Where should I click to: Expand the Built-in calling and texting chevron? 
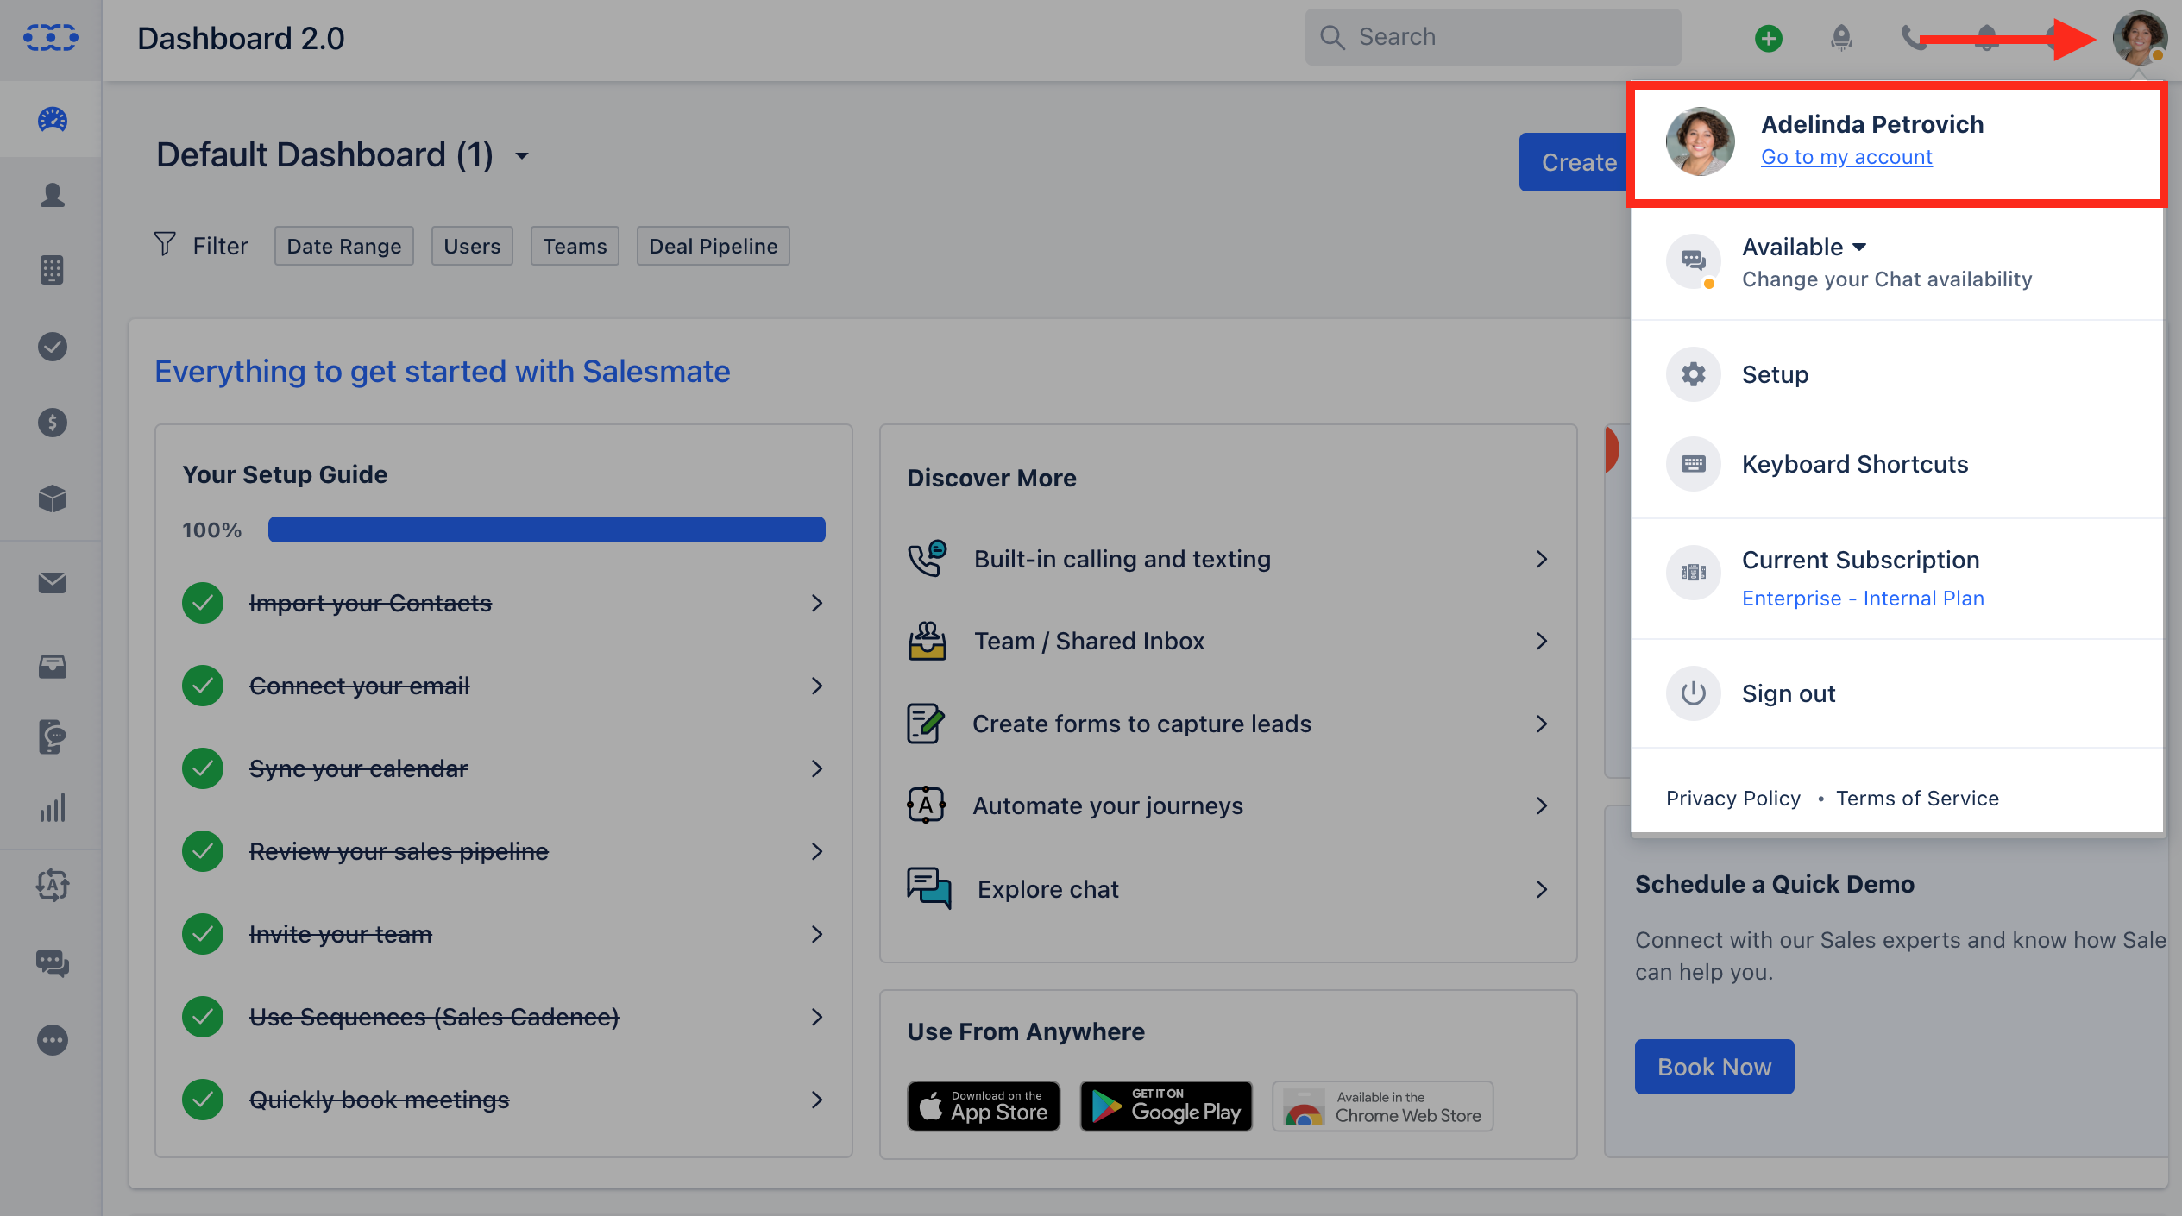1542,559
